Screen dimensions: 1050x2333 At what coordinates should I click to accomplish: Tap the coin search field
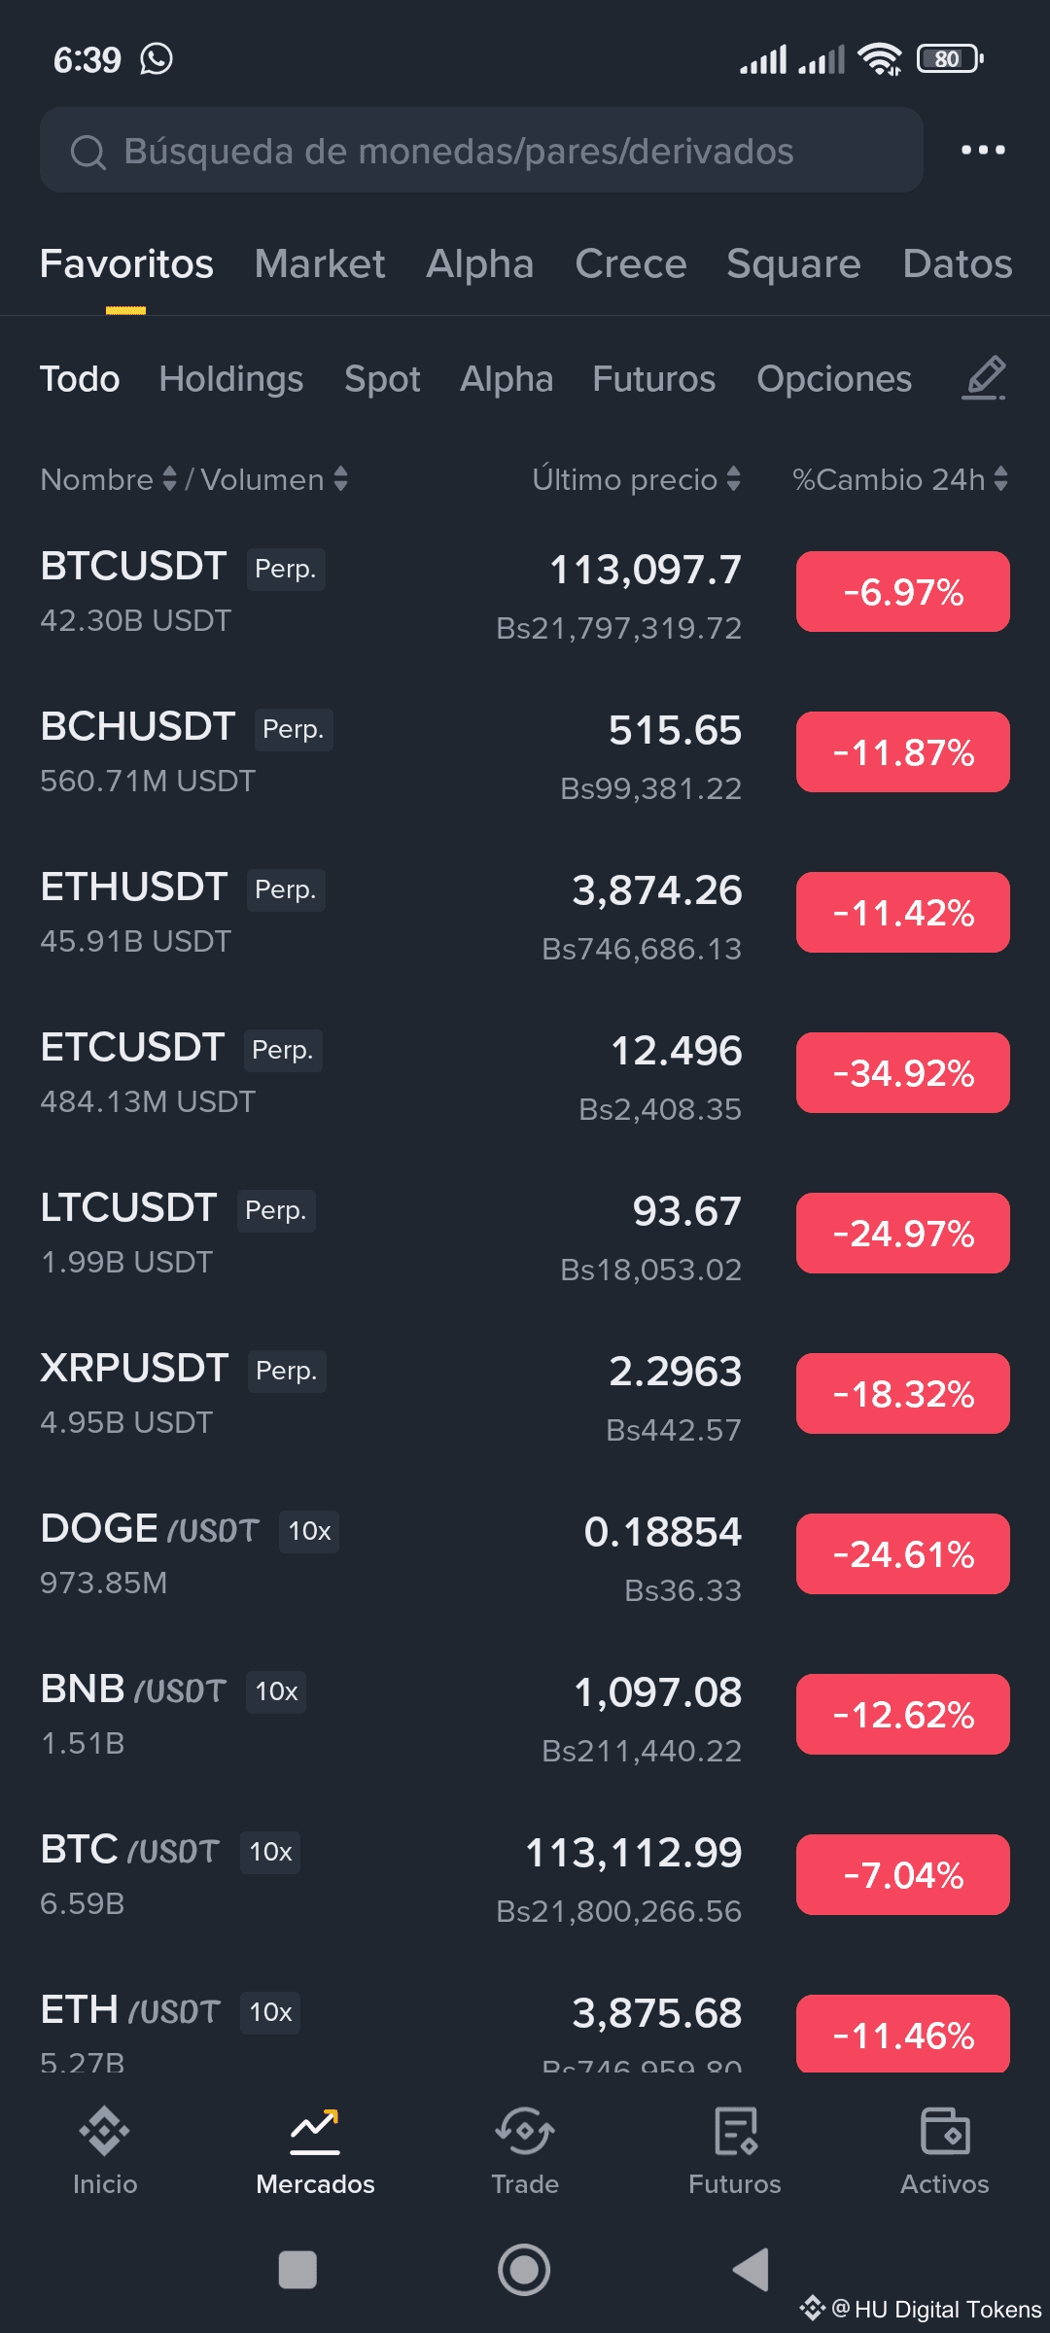pyautogui.click(x=481, y=151)
